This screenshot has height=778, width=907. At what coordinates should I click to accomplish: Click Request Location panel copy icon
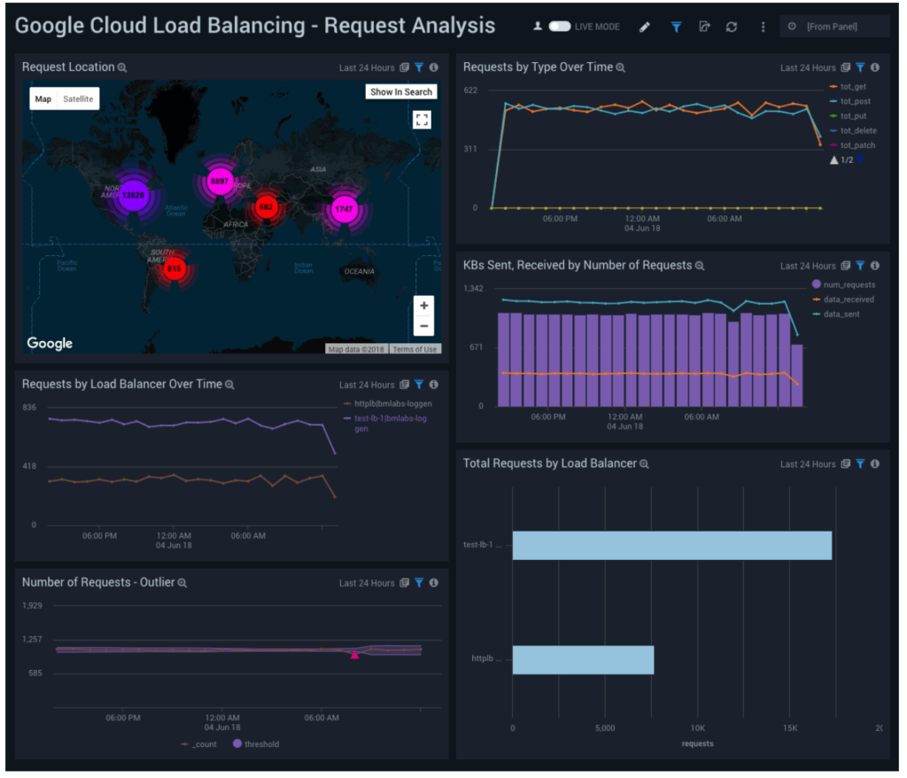click(x=404, y=67)
